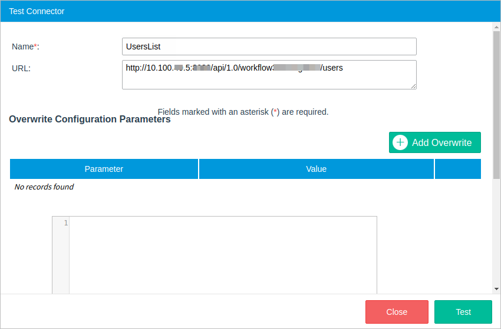This screenshot has height=329, width=501.
Task: Select the Value column header
Action: (316, 169)
